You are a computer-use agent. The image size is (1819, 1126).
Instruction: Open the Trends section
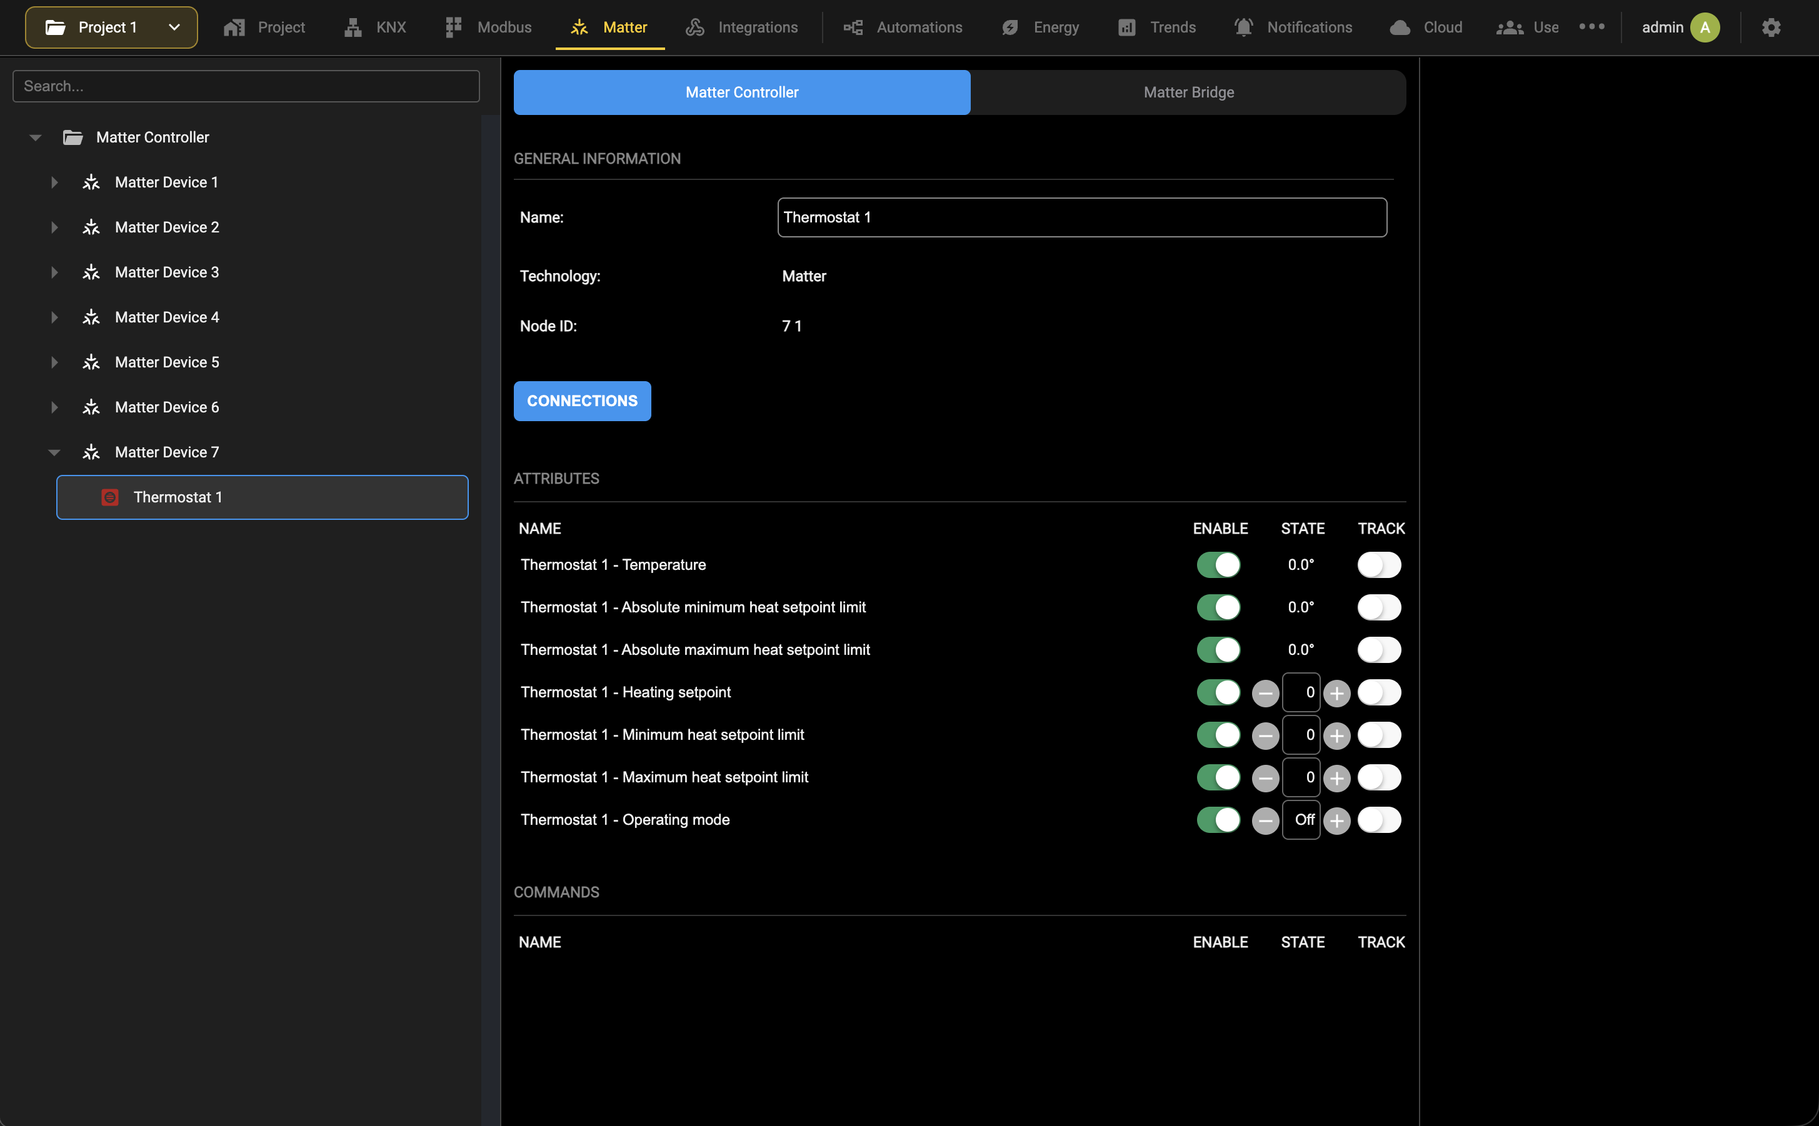1157,27
